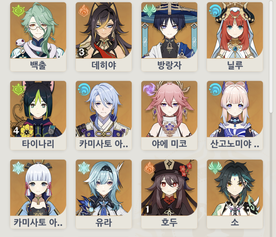This screenshot has width=276, height=237.
Task: Select the 백출 character portrait
Action: tap(38, 30)
